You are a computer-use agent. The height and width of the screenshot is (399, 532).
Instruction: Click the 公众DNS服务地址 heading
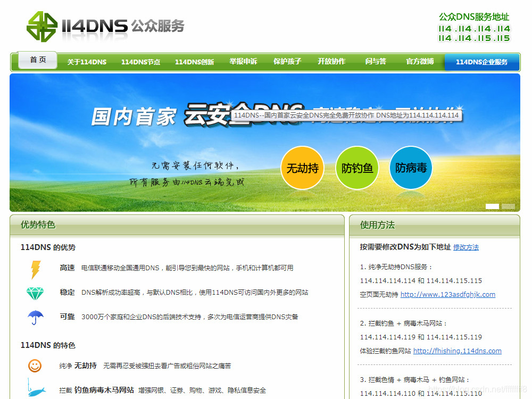(474, 16)
